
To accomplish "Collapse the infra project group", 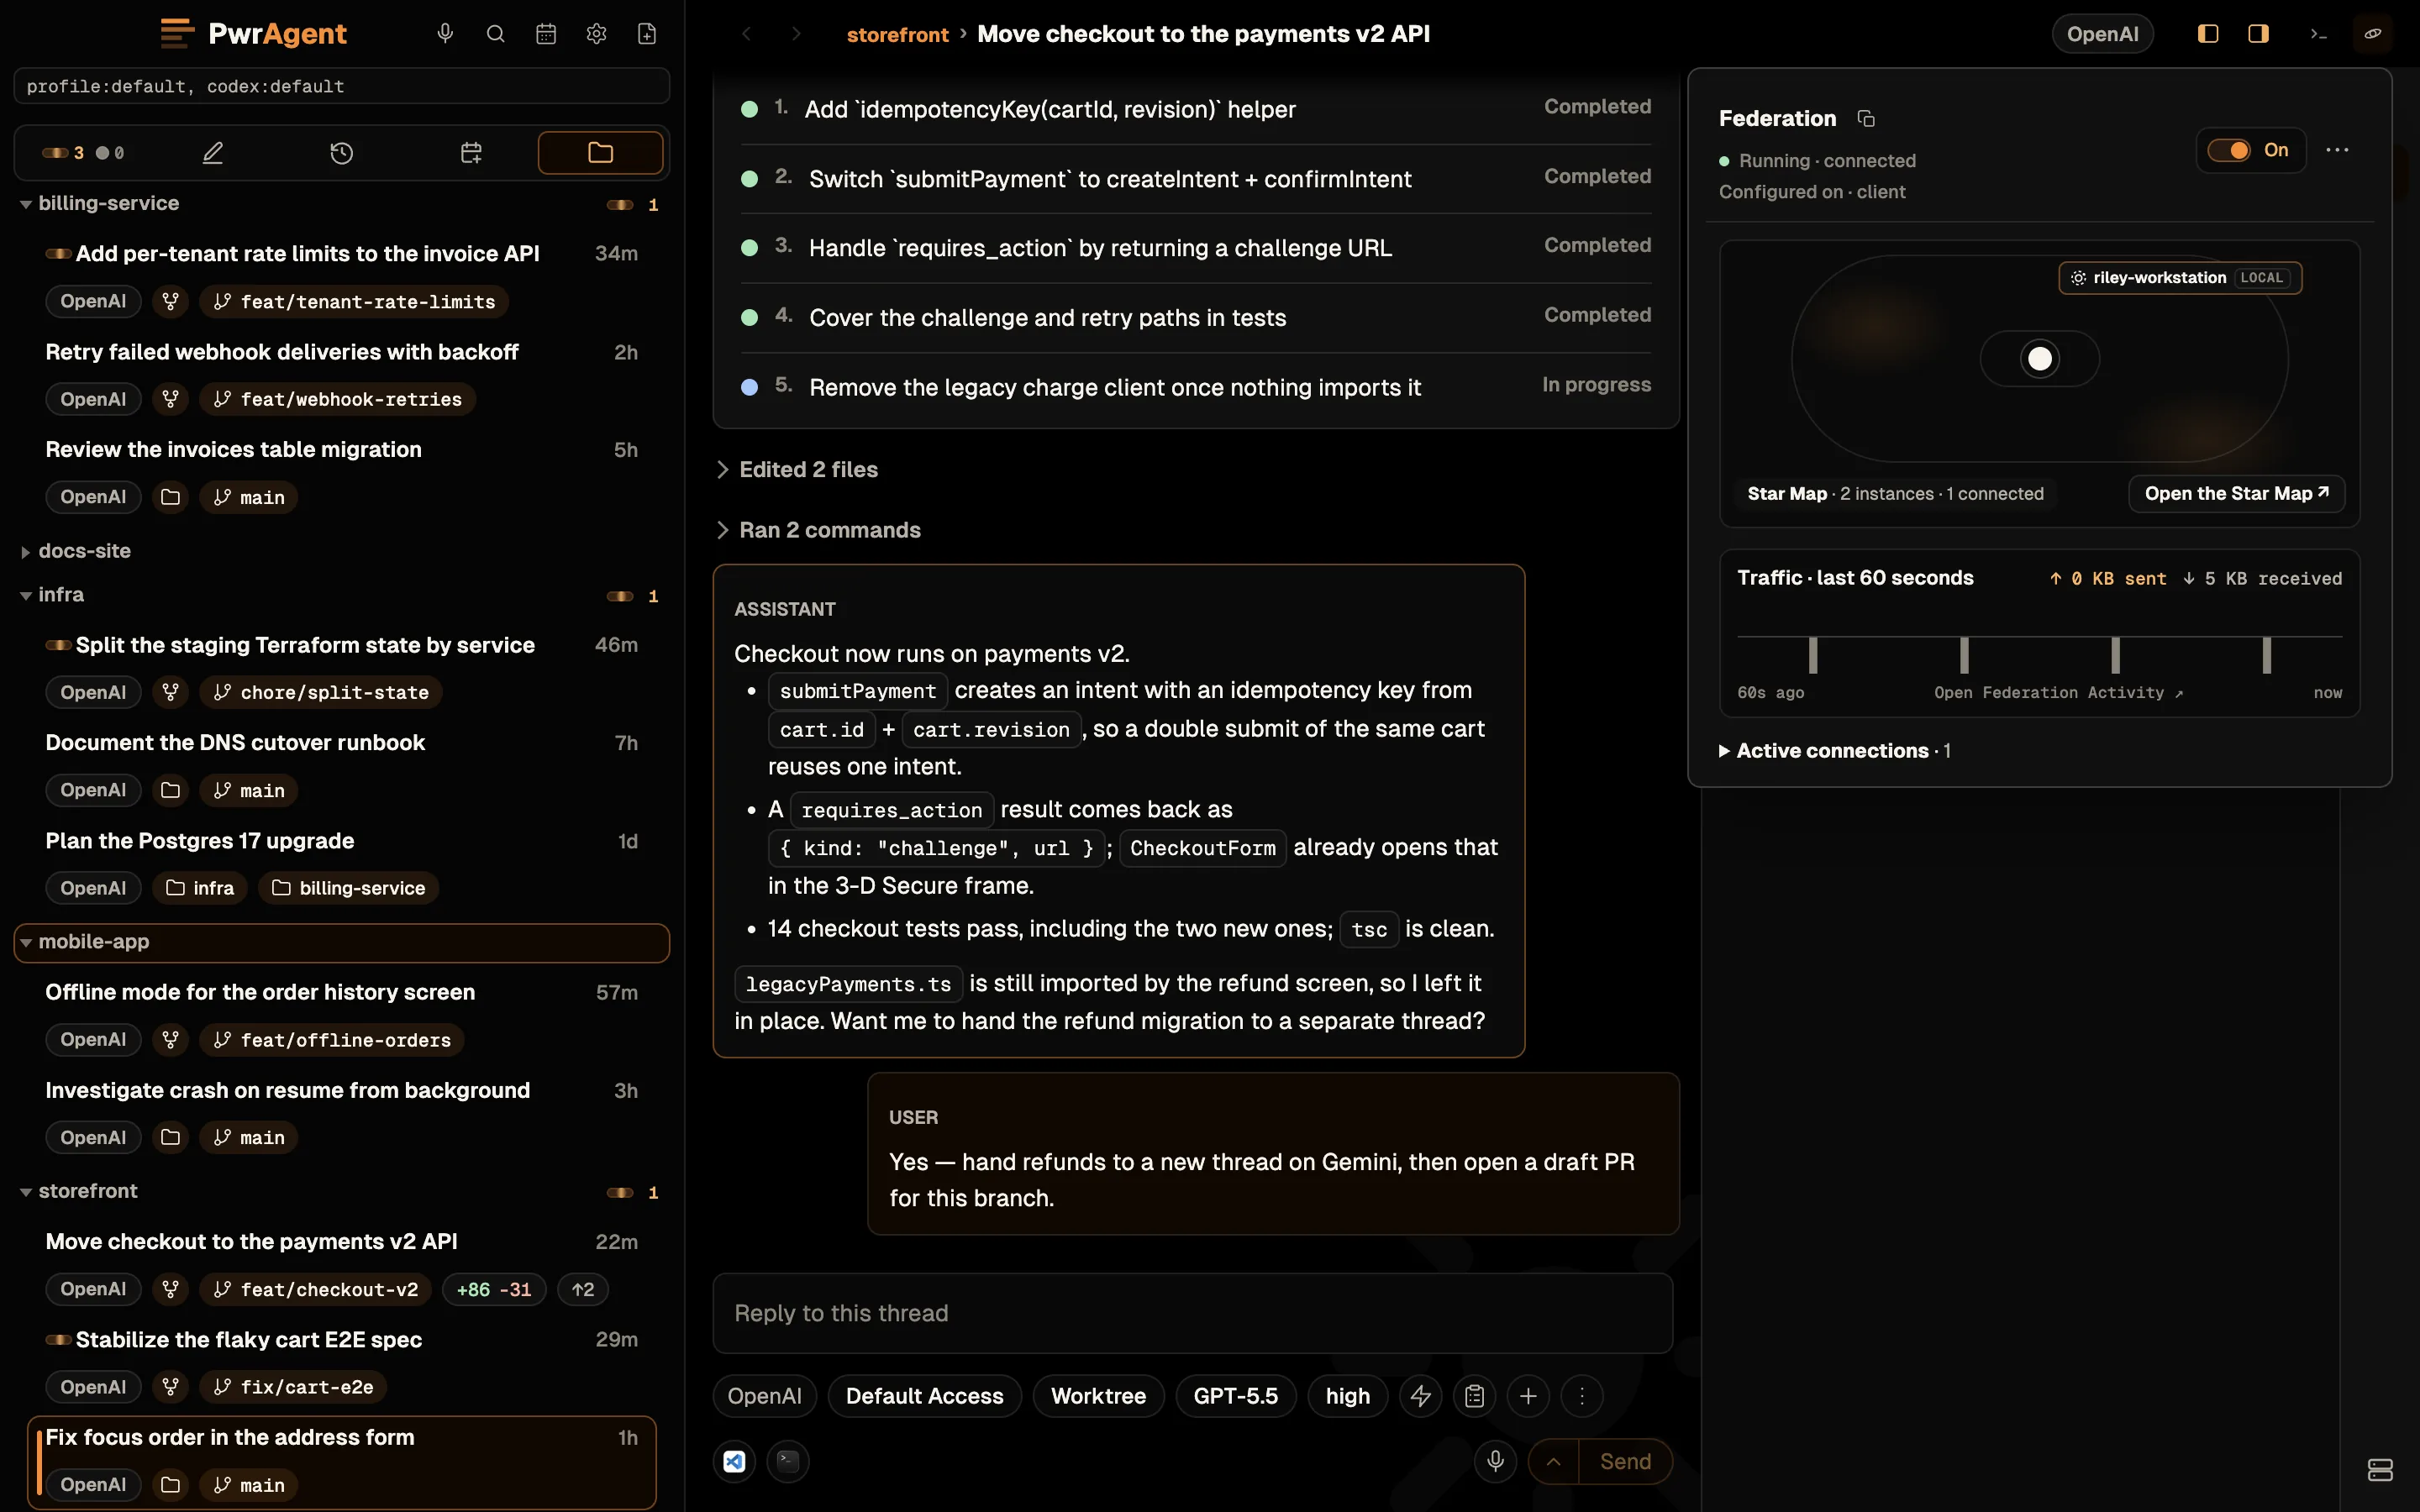I will (26, 596).
